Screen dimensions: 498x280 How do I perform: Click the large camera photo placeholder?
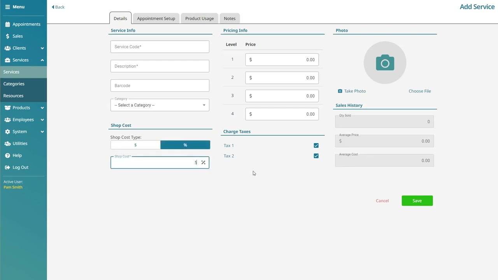385,63
